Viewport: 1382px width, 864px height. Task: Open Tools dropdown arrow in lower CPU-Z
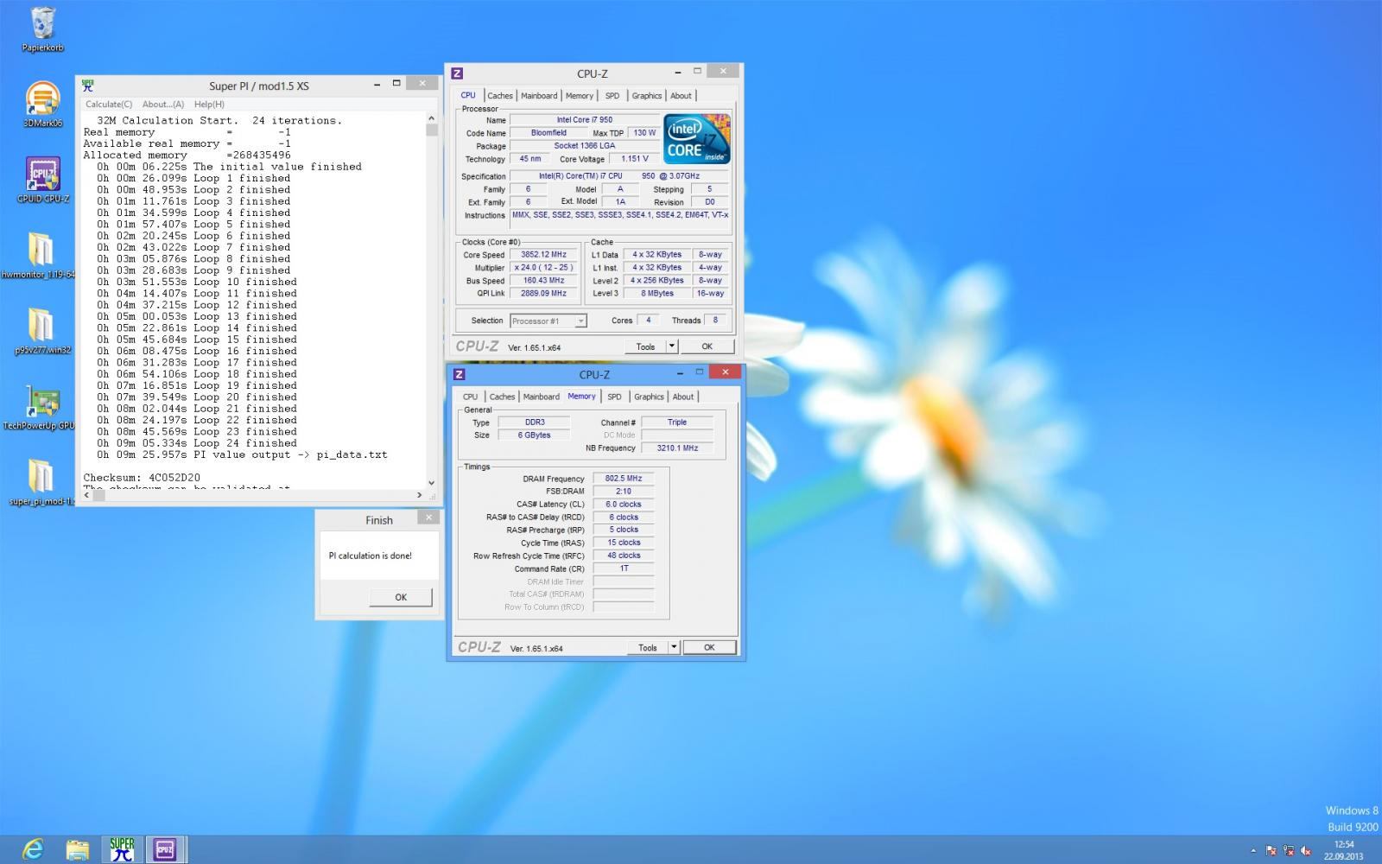(674, 647)
